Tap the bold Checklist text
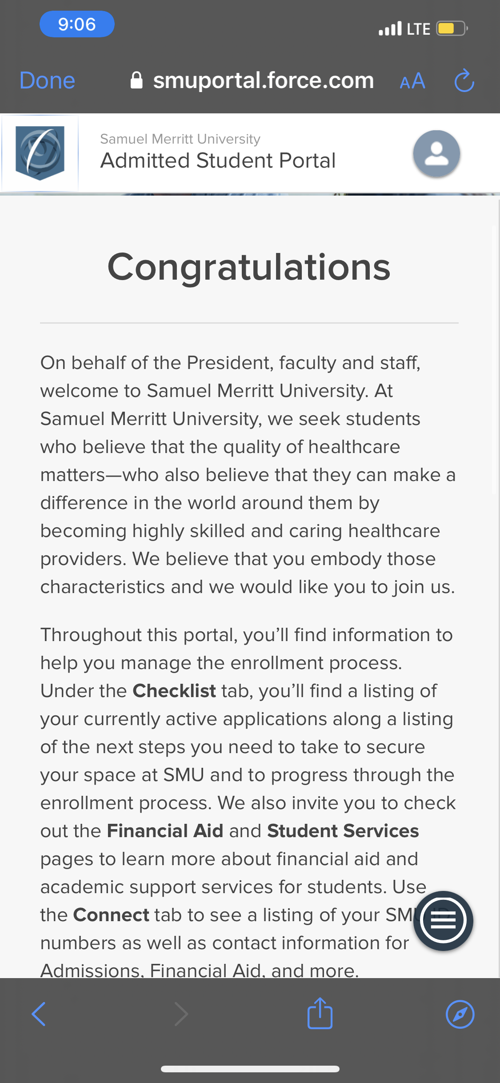 (x=174, y=691)
